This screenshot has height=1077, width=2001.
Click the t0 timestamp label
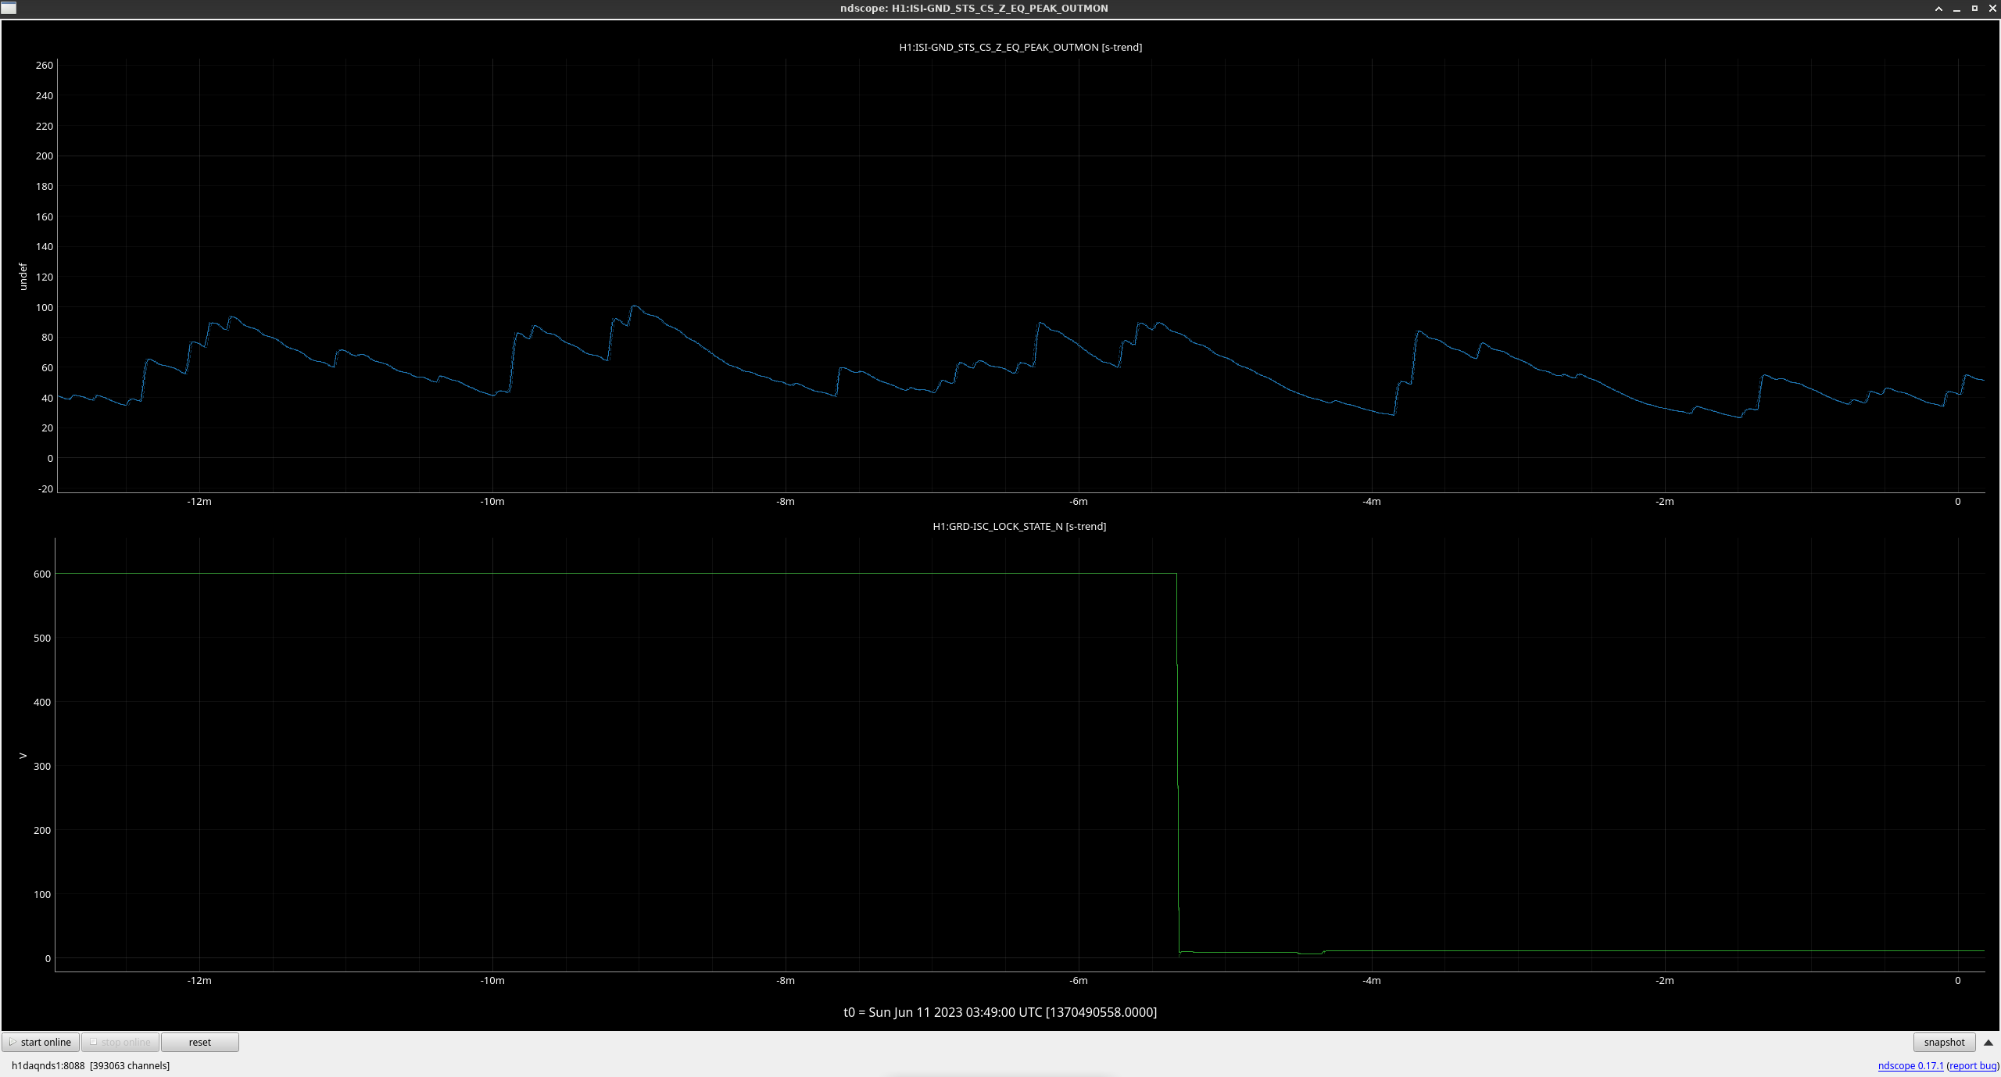[x=1000, y=1012]
